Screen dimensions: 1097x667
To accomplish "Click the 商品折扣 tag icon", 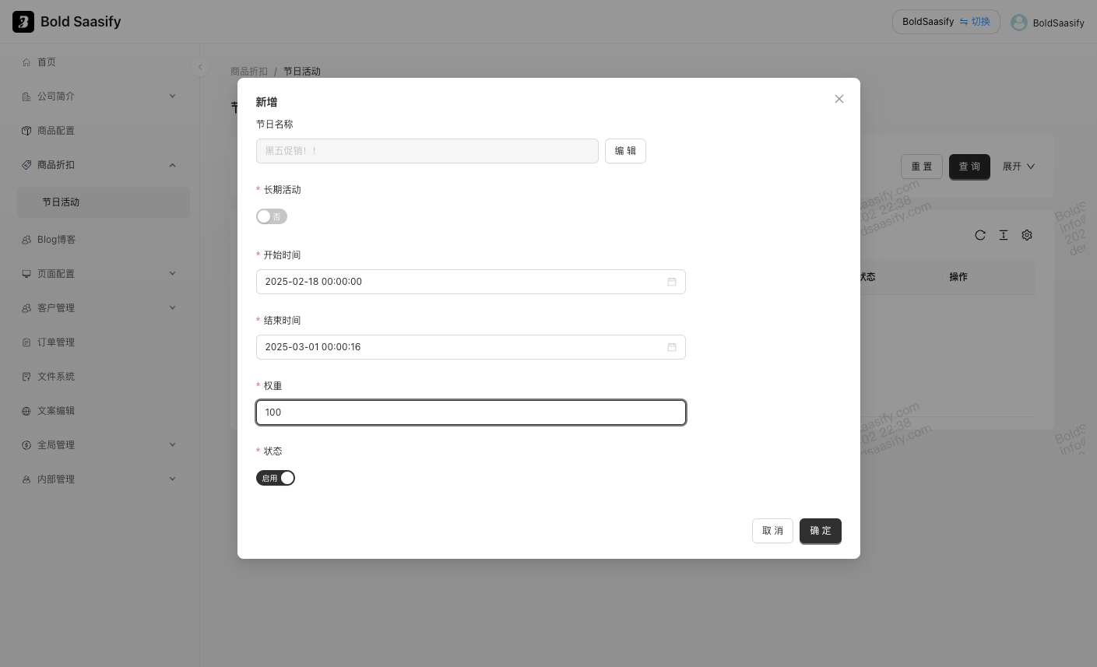I will point(26,165).
